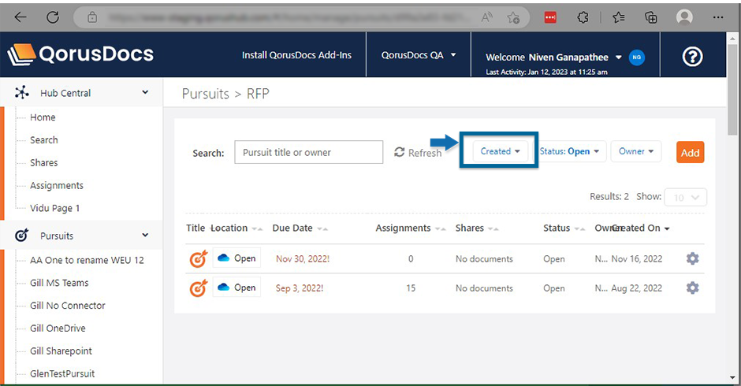Sort by the Assignments column header
This screenshot has width=741, height=386.
(x=410, y=228)
